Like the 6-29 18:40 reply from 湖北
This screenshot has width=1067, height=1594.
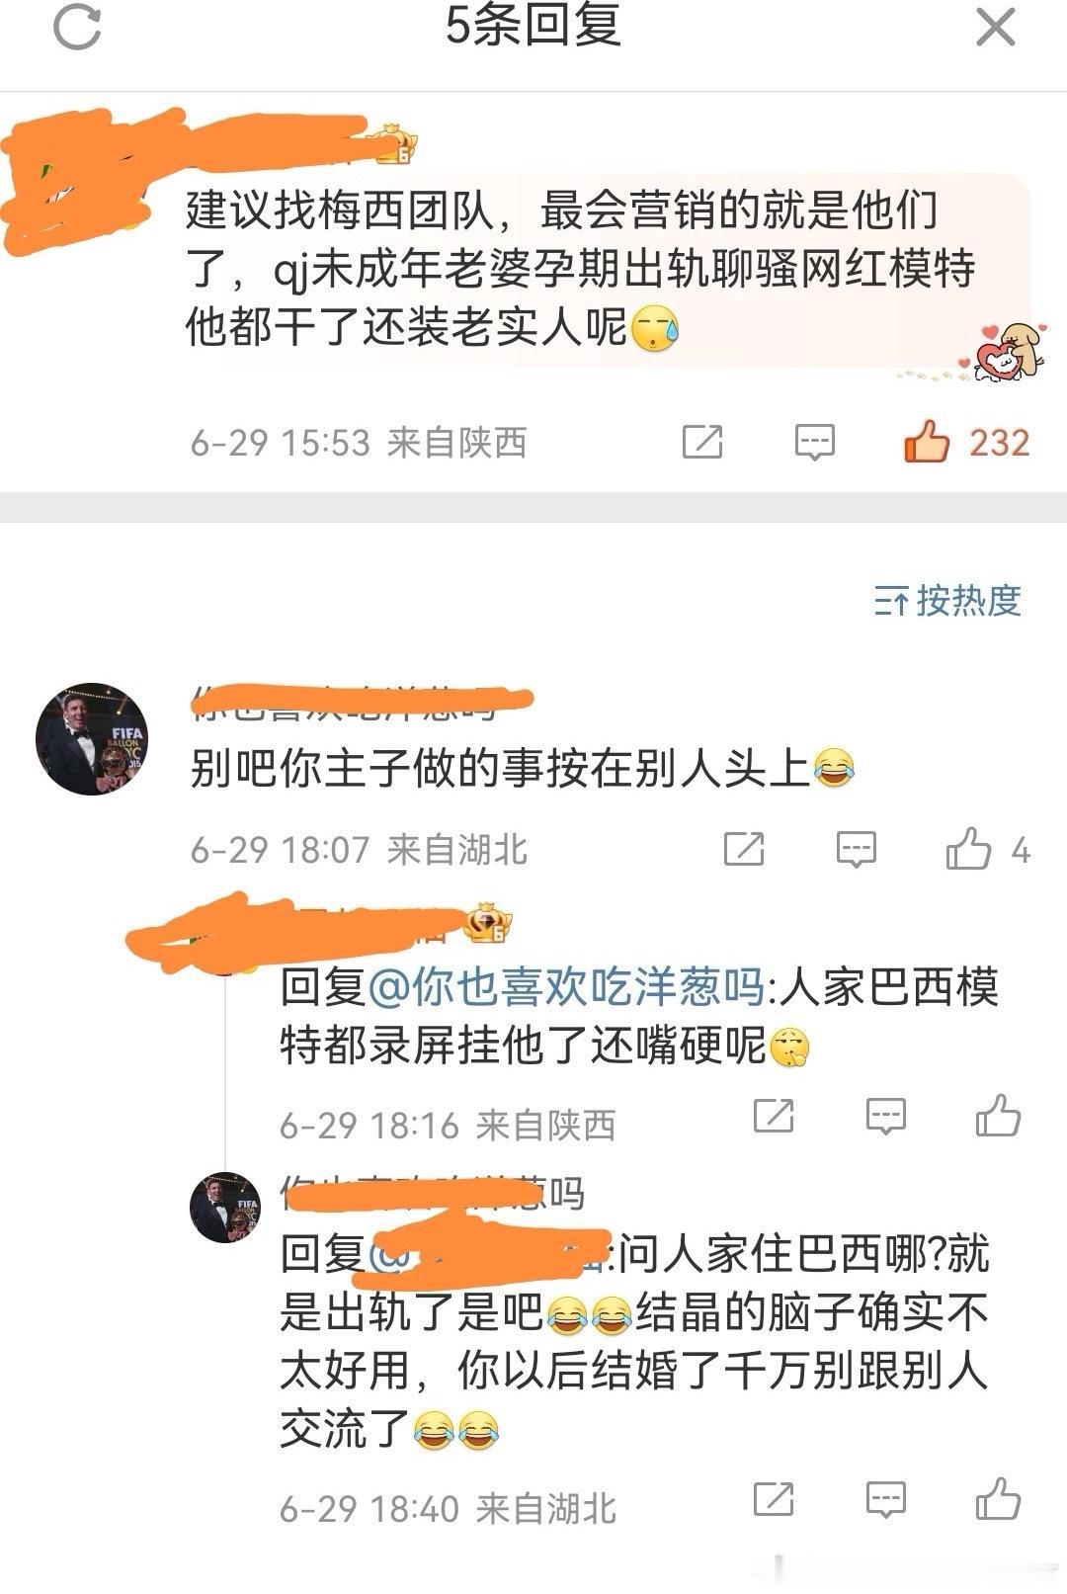[998, 1498]
